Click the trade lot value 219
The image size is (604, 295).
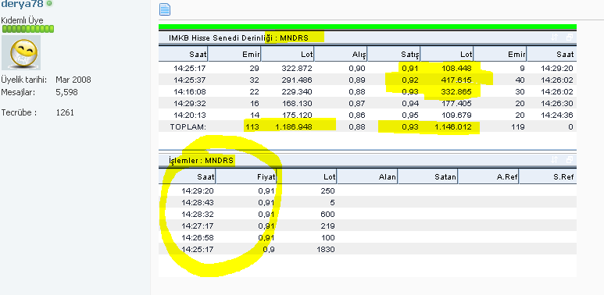pos(328,226)
